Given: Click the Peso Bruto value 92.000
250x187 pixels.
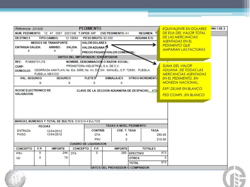Looking at the screenshot, I should tap(108, 38).
